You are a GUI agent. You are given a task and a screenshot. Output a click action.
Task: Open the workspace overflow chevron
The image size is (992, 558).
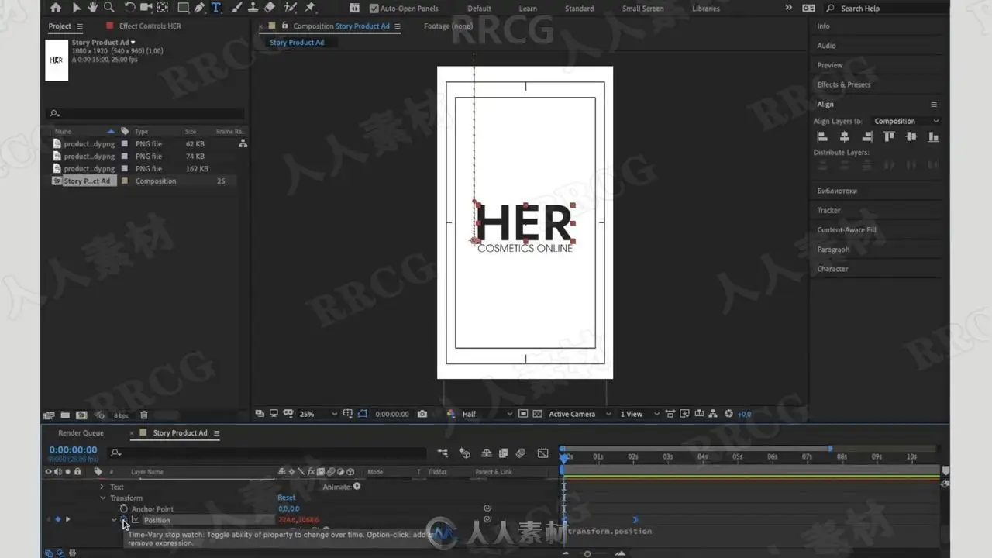[x=789, y=8]
